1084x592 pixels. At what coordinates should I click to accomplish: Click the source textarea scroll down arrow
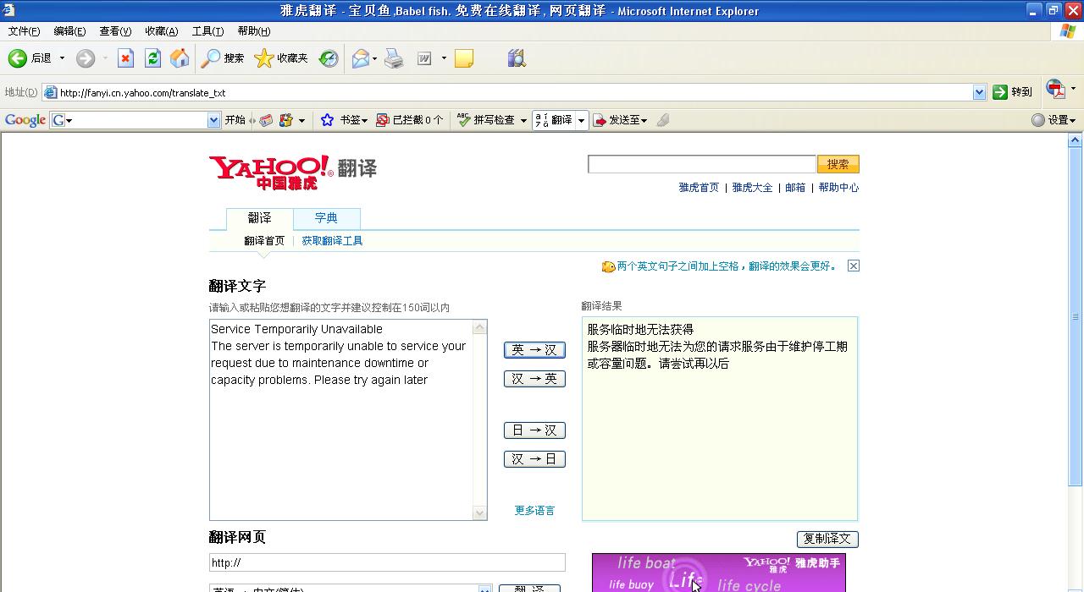[480, 513]
